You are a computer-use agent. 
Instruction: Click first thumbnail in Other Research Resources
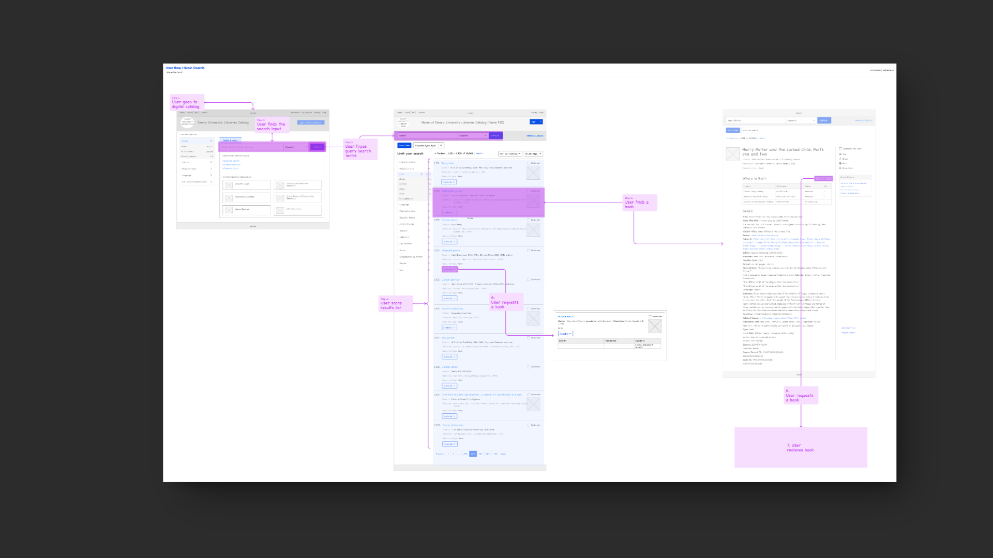point(229,185)
